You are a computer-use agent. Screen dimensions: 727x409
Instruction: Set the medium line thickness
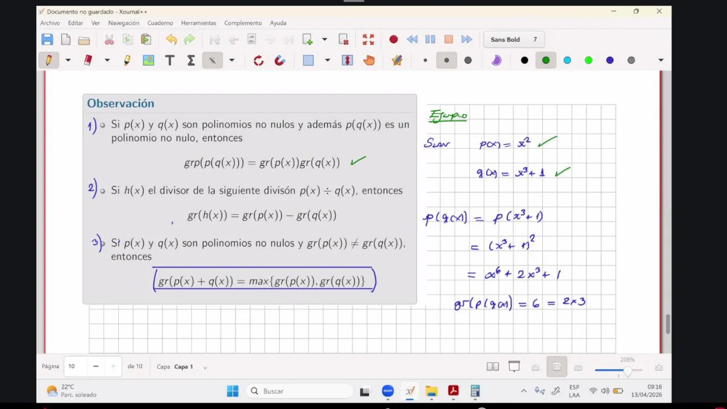[446, 60]
